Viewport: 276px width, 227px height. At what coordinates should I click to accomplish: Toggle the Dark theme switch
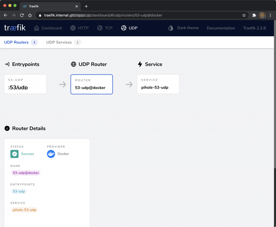[183, 28]
